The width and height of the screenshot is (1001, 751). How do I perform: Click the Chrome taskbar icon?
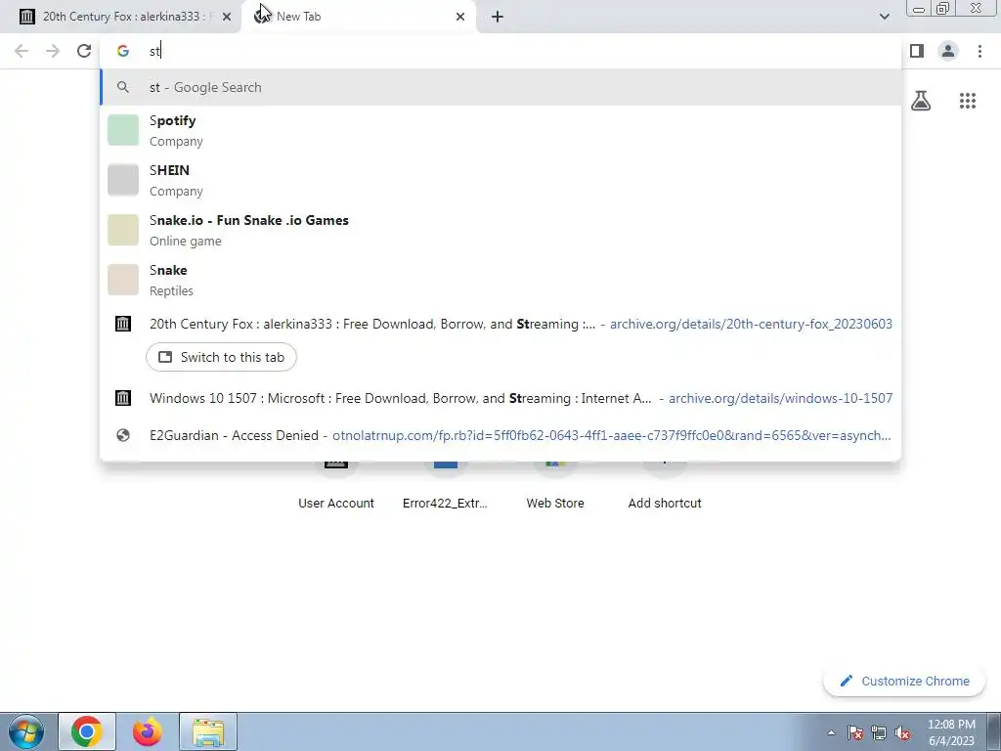(87, 731)
